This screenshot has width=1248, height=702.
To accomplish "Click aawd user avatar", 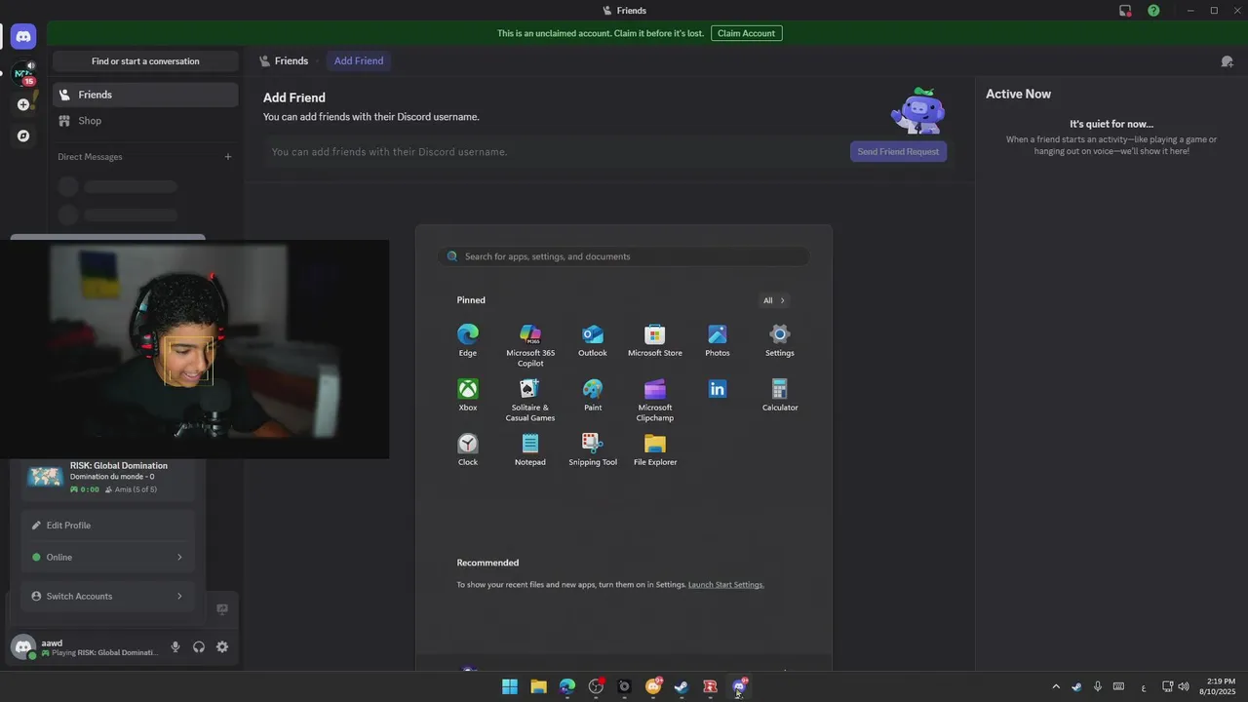I will click(23, 646).
